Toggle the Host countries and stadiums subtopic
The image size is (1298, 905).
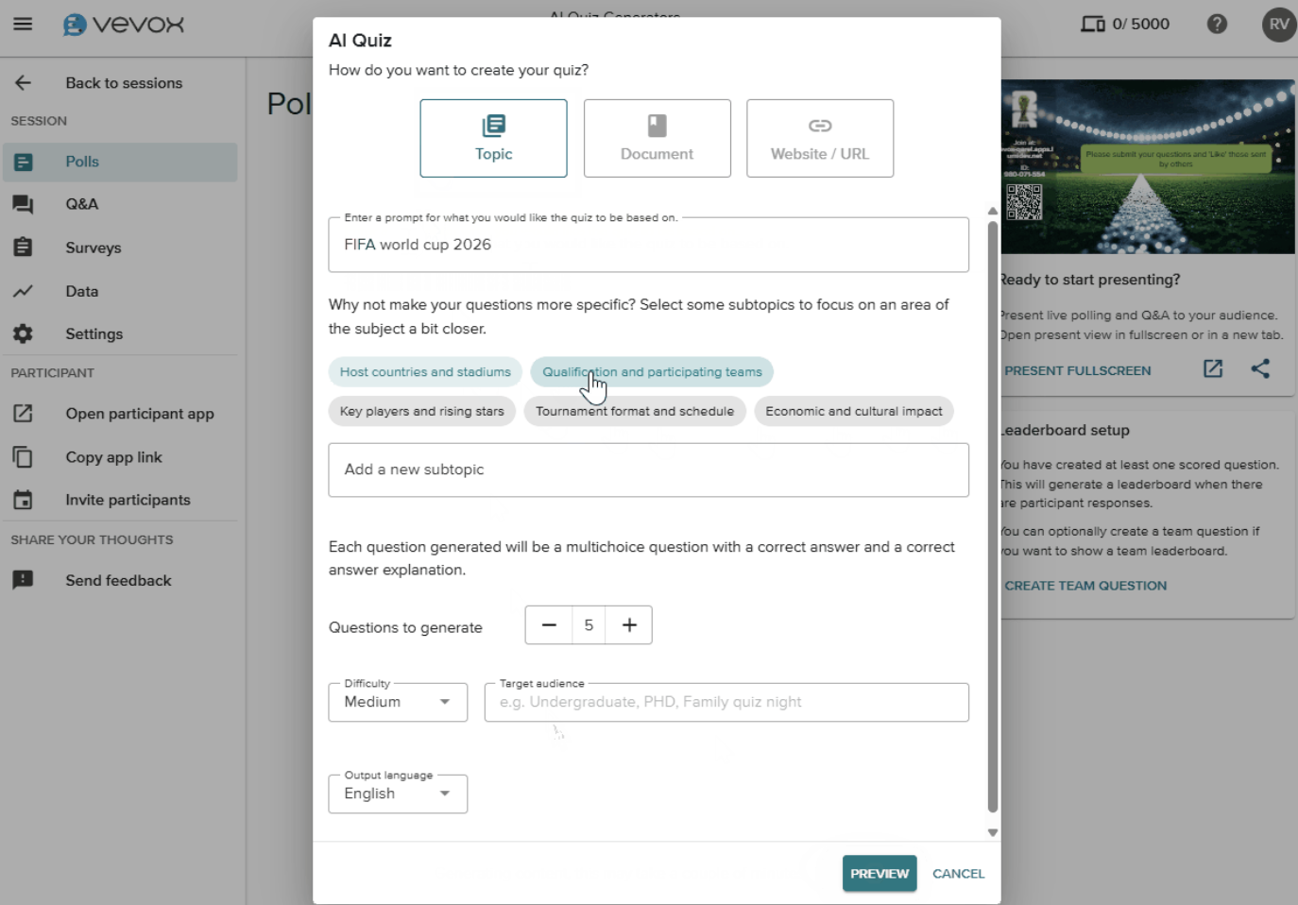click(425, 371)
